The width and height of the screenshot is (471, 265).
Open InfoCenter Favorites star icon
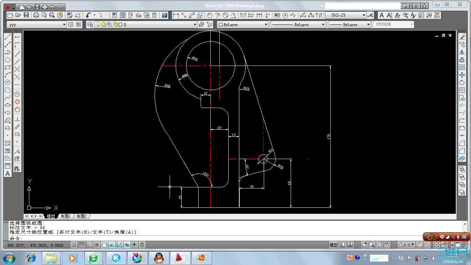(424, 6)
